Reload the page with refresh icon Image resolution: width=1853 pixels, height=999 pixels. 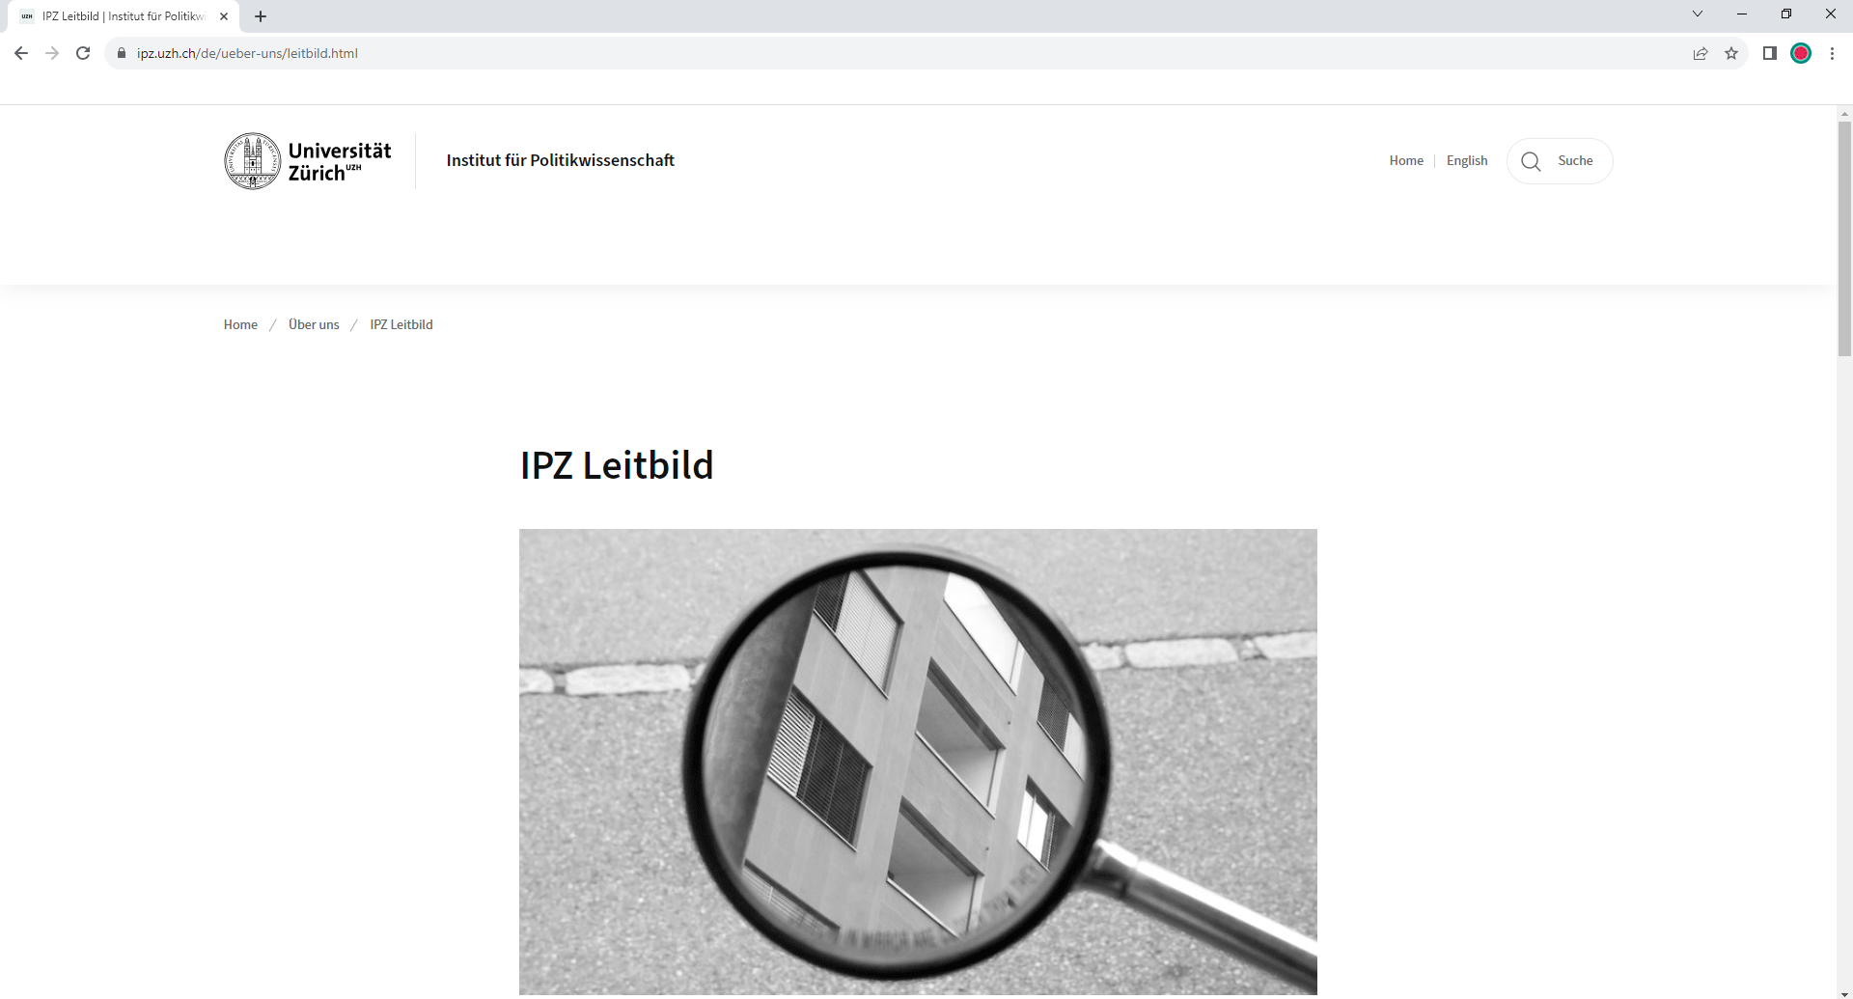pos(83,53)
